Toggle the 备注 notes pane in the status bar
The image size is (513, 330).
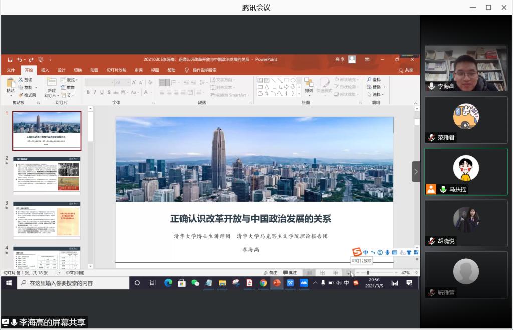[270, 273]
